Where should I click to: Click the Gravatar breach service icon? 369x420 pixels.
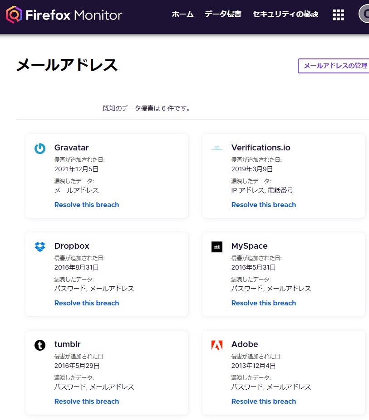[40, 147]
